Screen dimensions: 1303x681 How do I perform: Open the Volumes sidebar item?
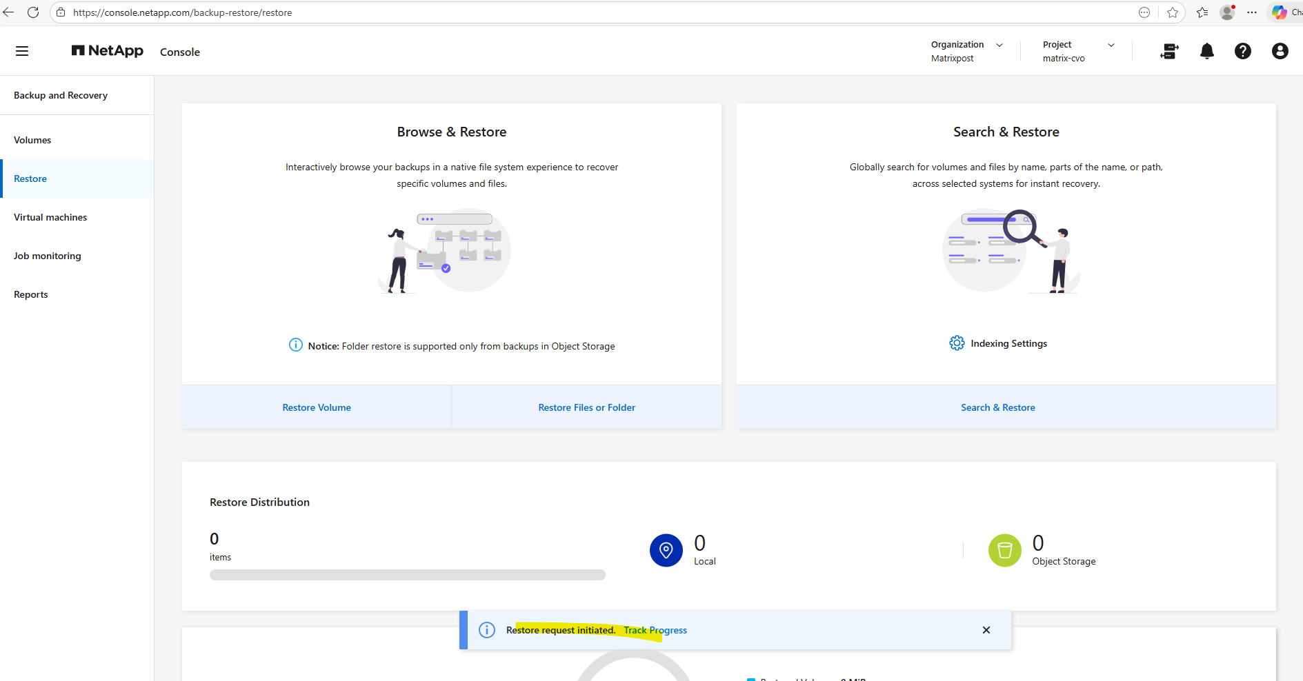(x=32, y=140)
